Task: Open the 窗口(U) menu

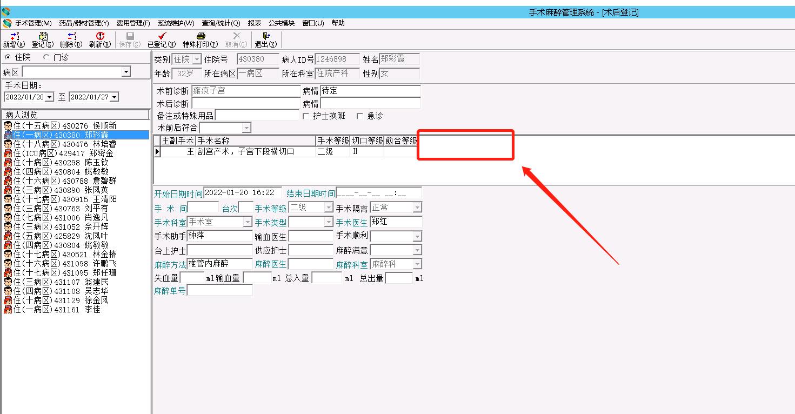Action: (x=313, y=23)
